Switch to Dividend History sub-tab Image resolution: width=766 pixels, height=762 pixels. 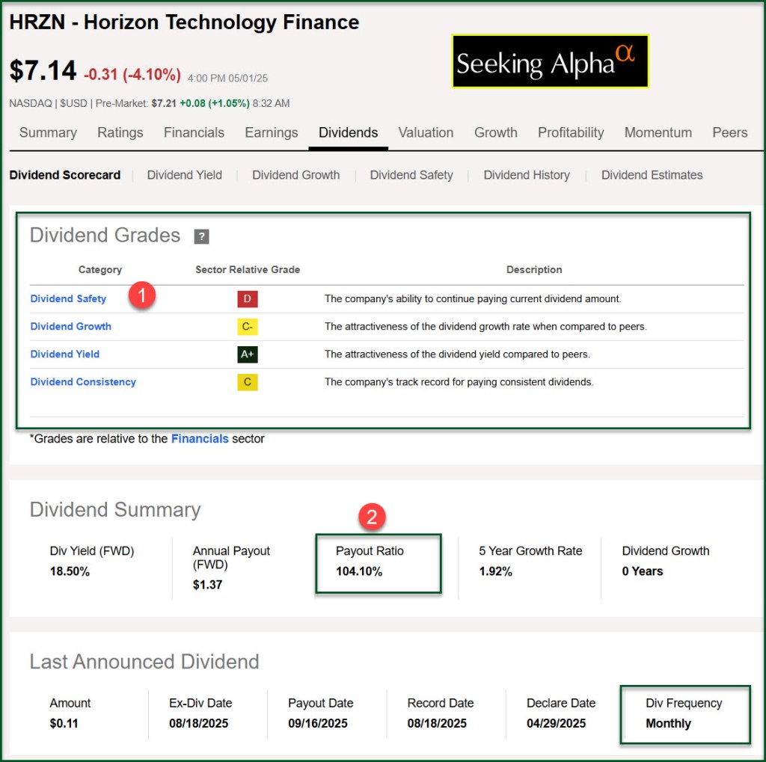(526, 175)
